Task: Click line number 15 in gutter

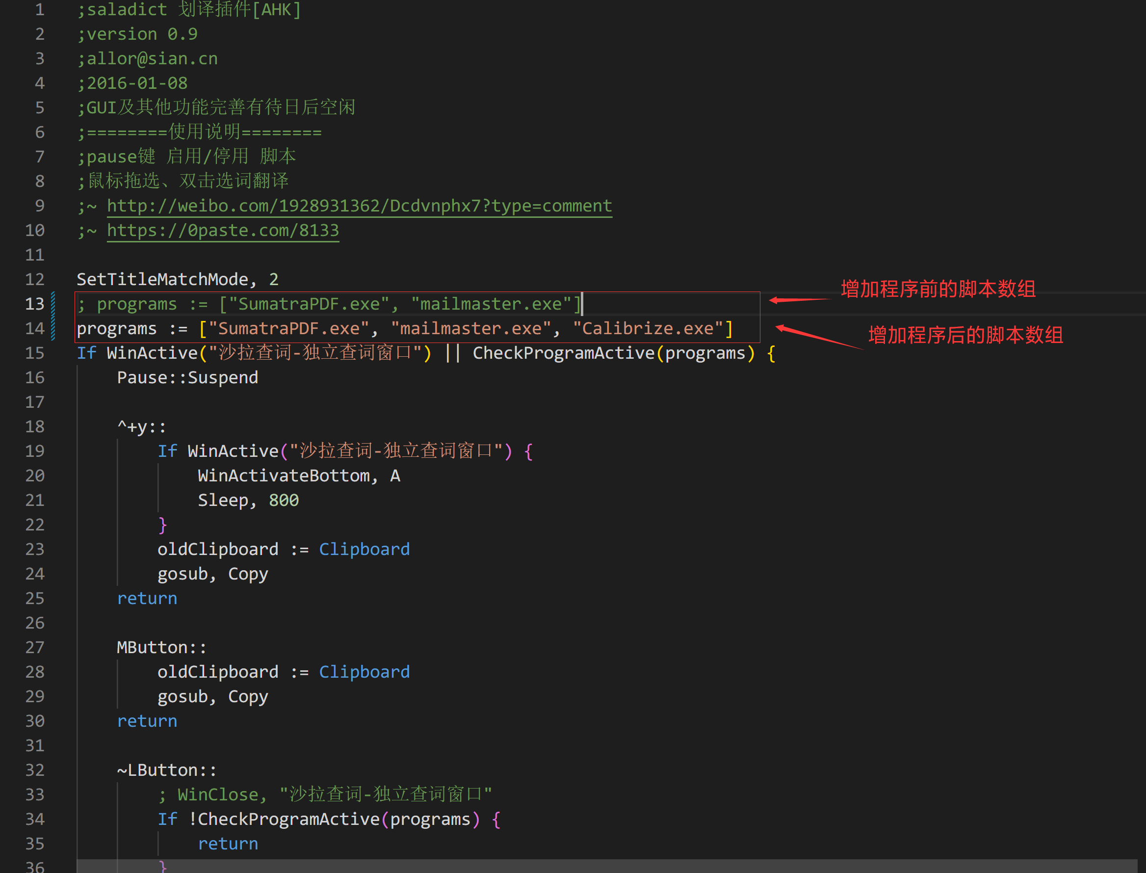Action: point(35,353)
